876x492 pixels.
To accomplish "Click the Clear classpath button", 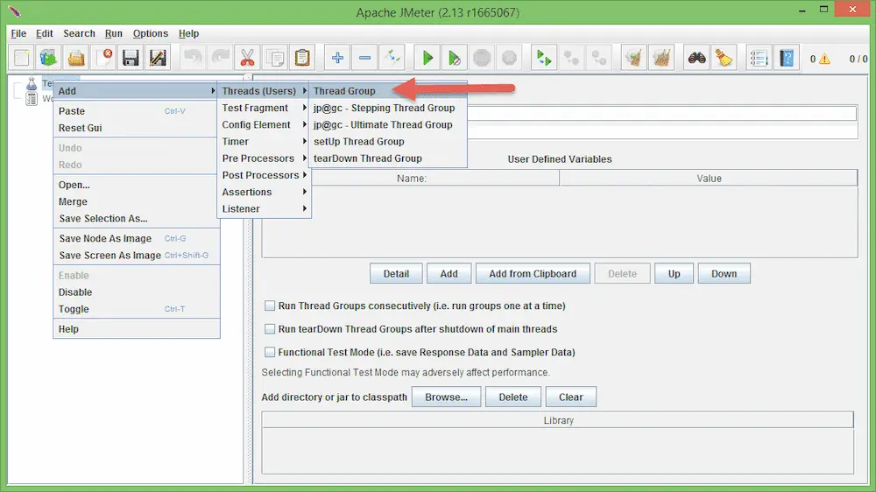I will [570, 397].
